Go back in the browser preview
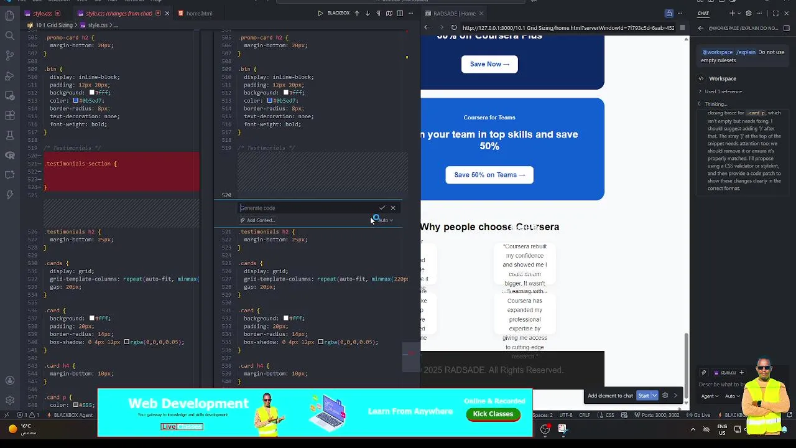The height and width of the screenshot is (448, 796). pos(427,27)
